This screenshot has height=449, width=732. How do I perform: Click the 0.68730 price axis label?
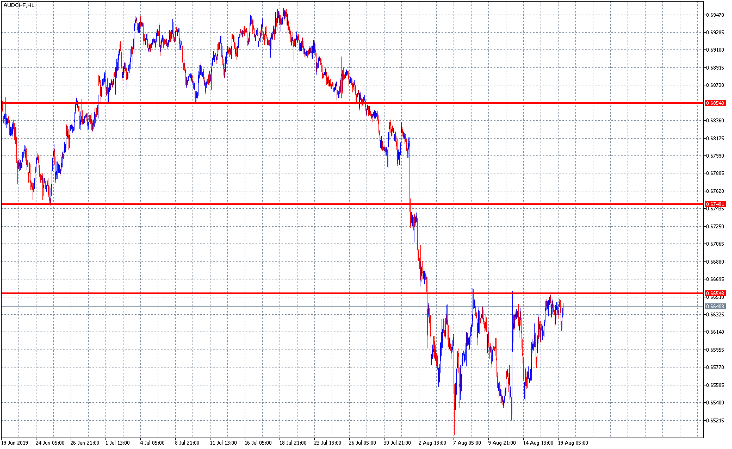[715, 85]
